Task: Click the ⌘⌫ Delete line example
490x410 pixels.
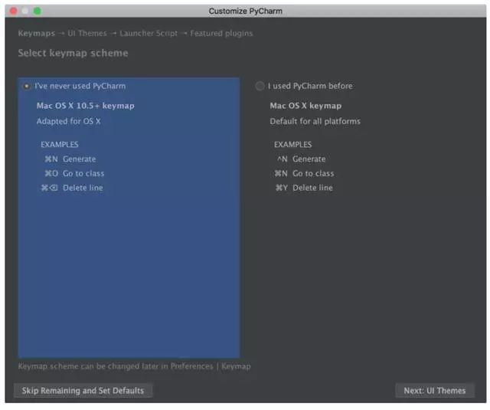Action: coord(72,188)
